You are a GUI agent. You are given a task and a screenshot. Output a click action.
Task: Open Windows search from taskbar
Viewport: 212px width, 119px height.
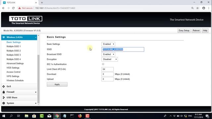coord(11,116)
